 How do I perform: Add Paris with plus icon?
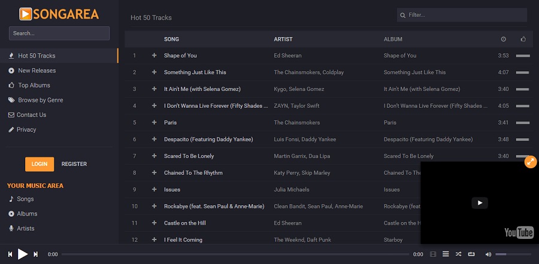(154, 122)
